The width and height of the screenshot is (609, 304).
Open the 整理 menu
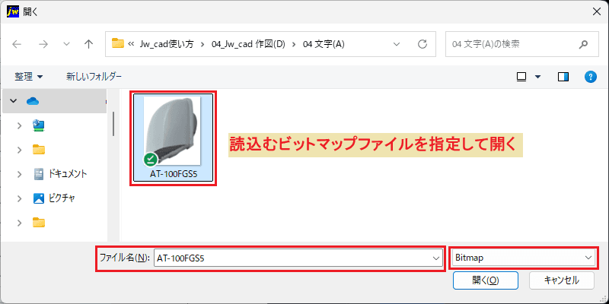point(29,77)
